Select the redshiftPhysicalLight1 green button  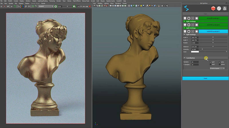click(214, 18)
